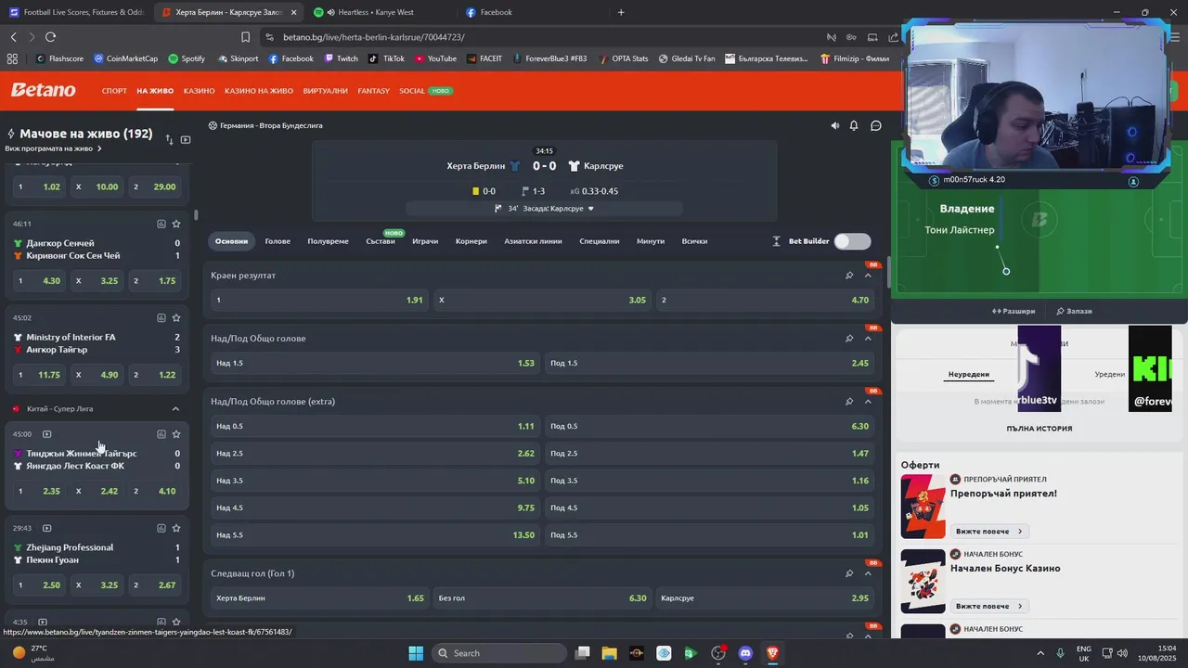Click the Windows taskbar Search box
The image size is (1188, 668).
(499, 653)
